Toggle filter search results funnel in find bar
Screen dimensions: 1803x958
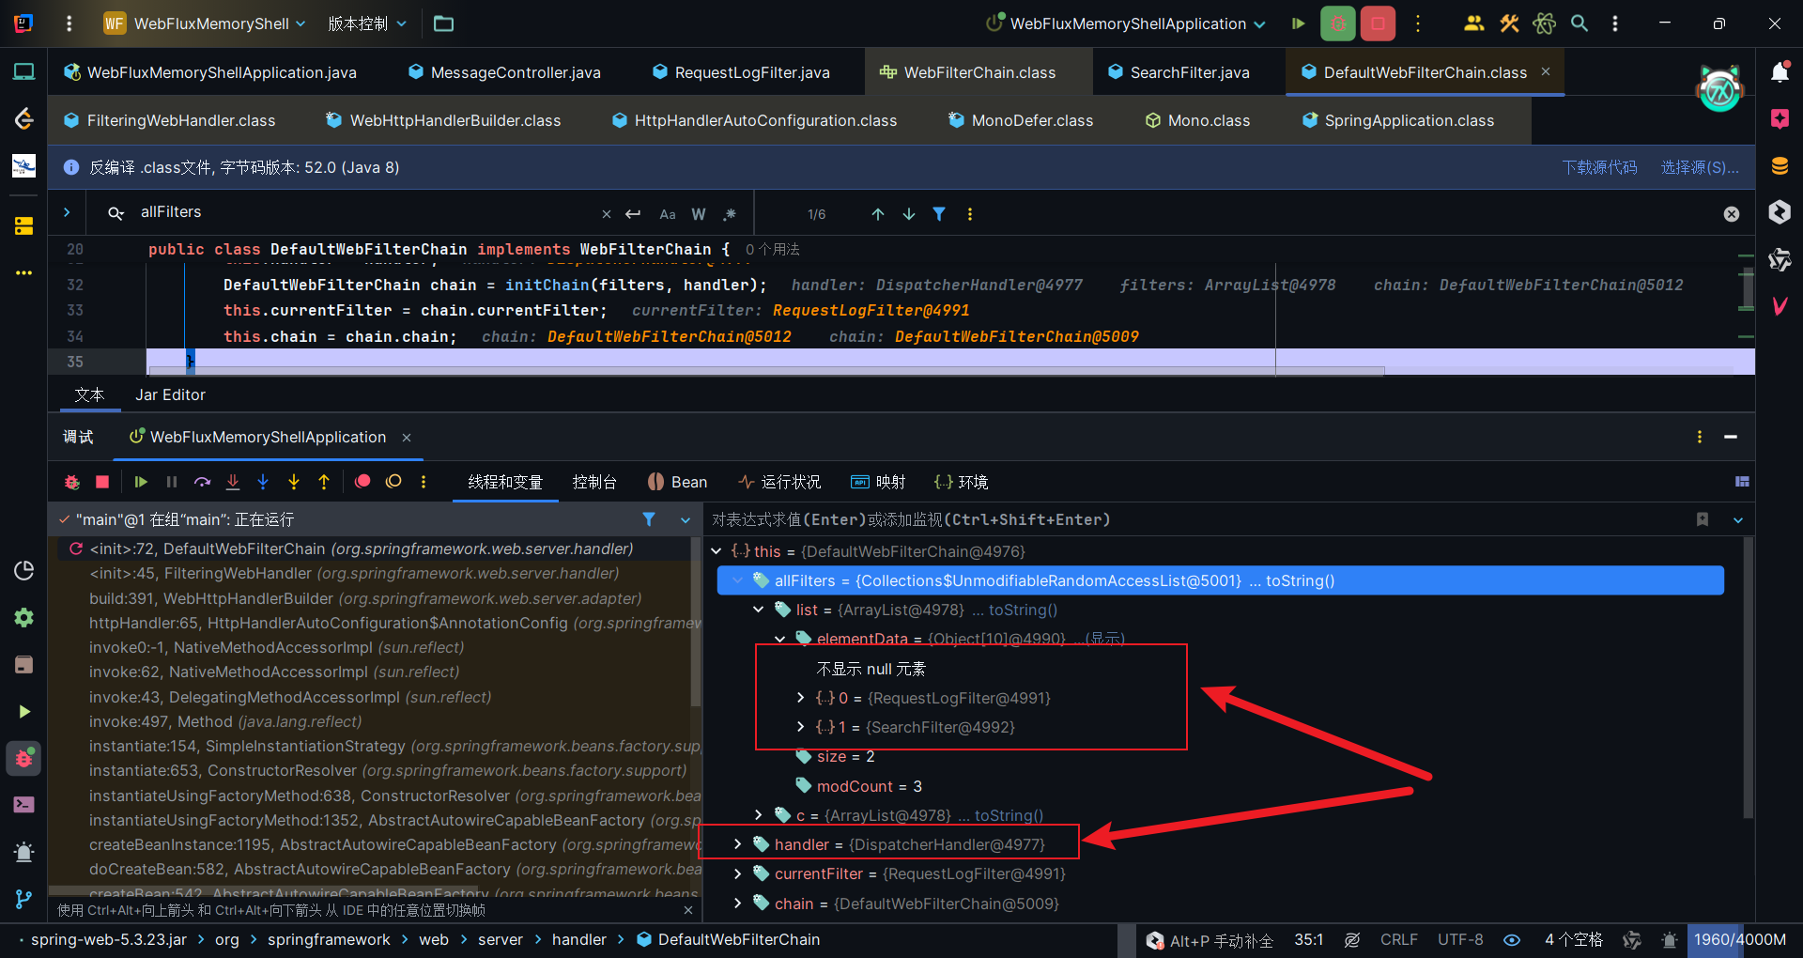[939, 214]
